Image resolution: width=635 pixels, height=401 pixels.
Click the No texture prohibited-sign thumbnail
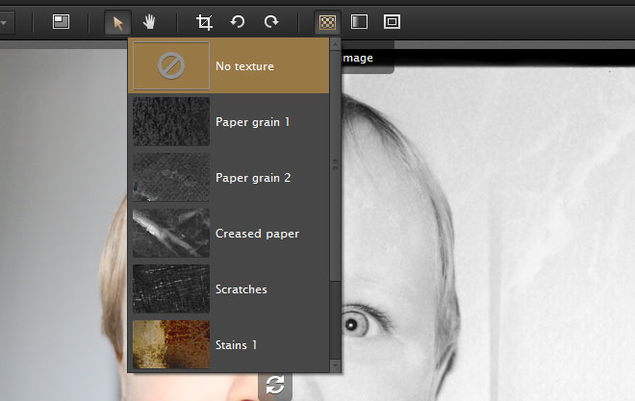coord(171,65)
